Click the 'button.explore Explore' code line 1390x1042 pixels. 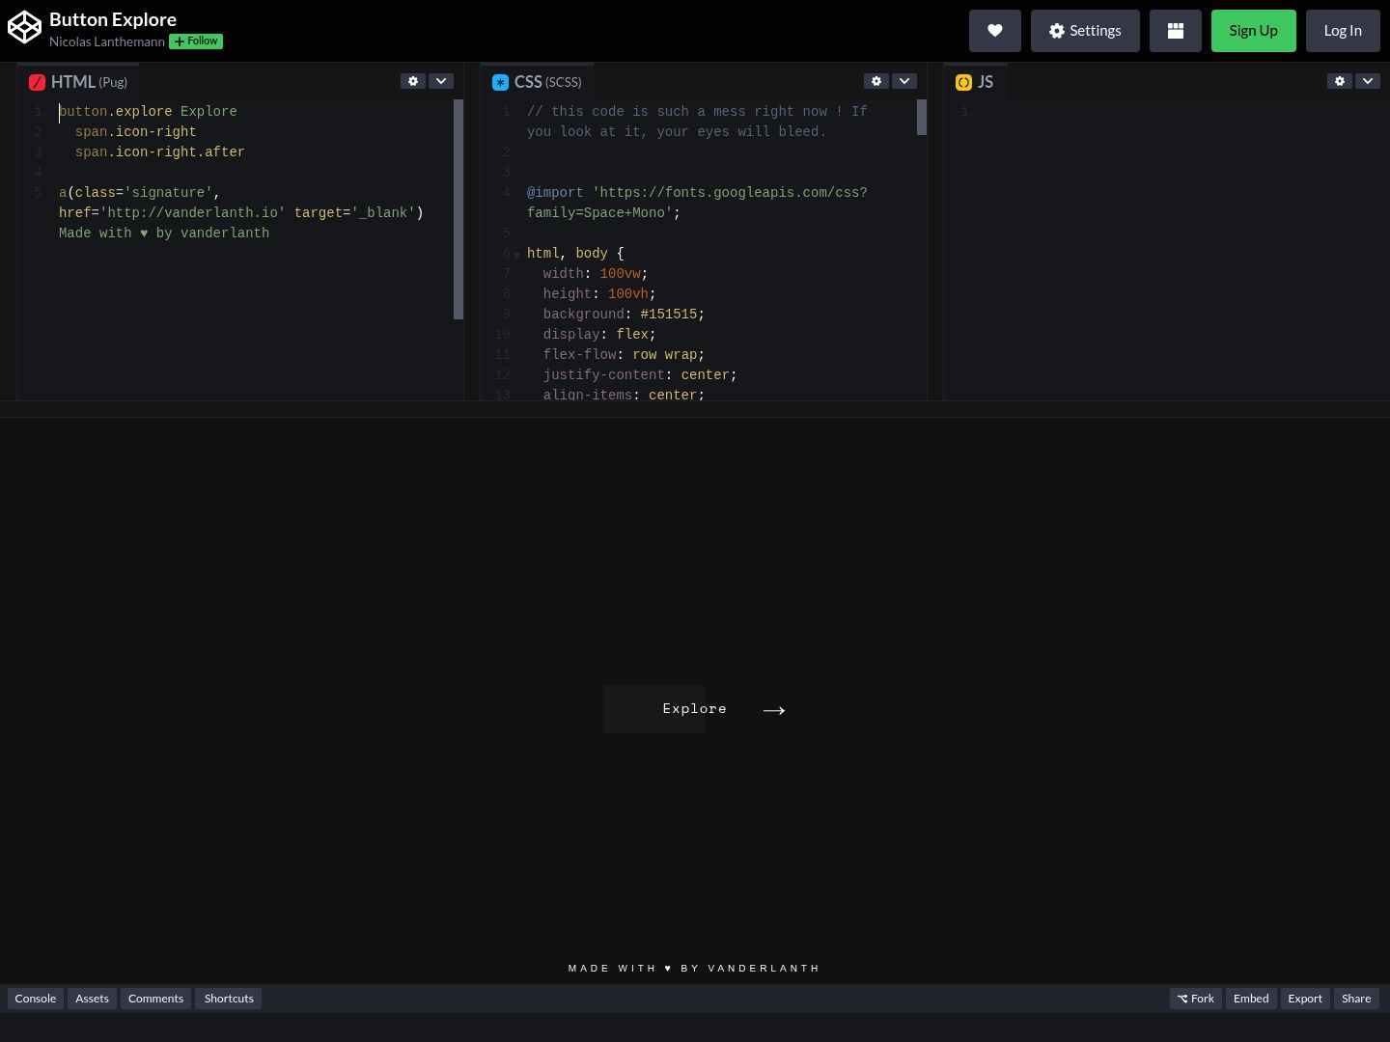(148, 112)
